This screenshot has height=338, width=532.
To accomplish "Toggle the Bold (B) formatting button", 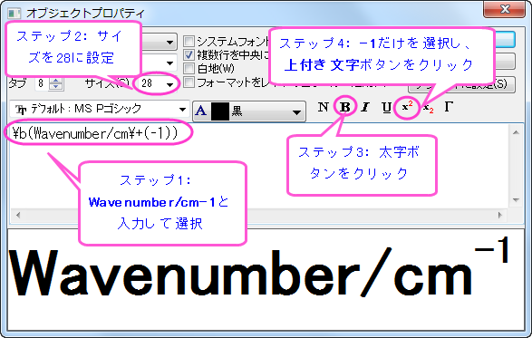I will pyautogui.click(x=344, y=107).
